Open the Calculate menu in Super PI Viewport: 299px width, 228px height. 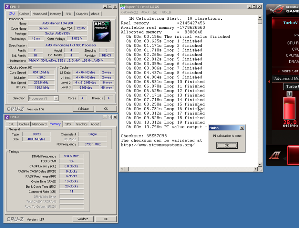tap(129, 12)
